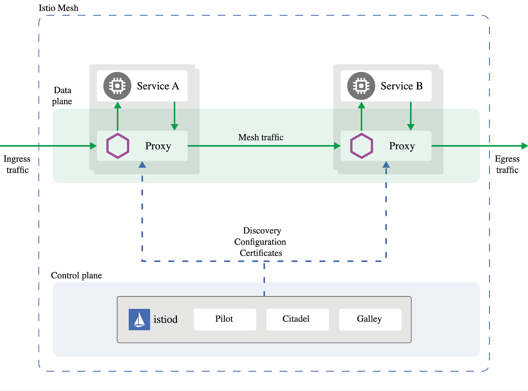Select the hexagon icon on Service A's Proxy
528x391 pixels.
(x=117, y=146)
